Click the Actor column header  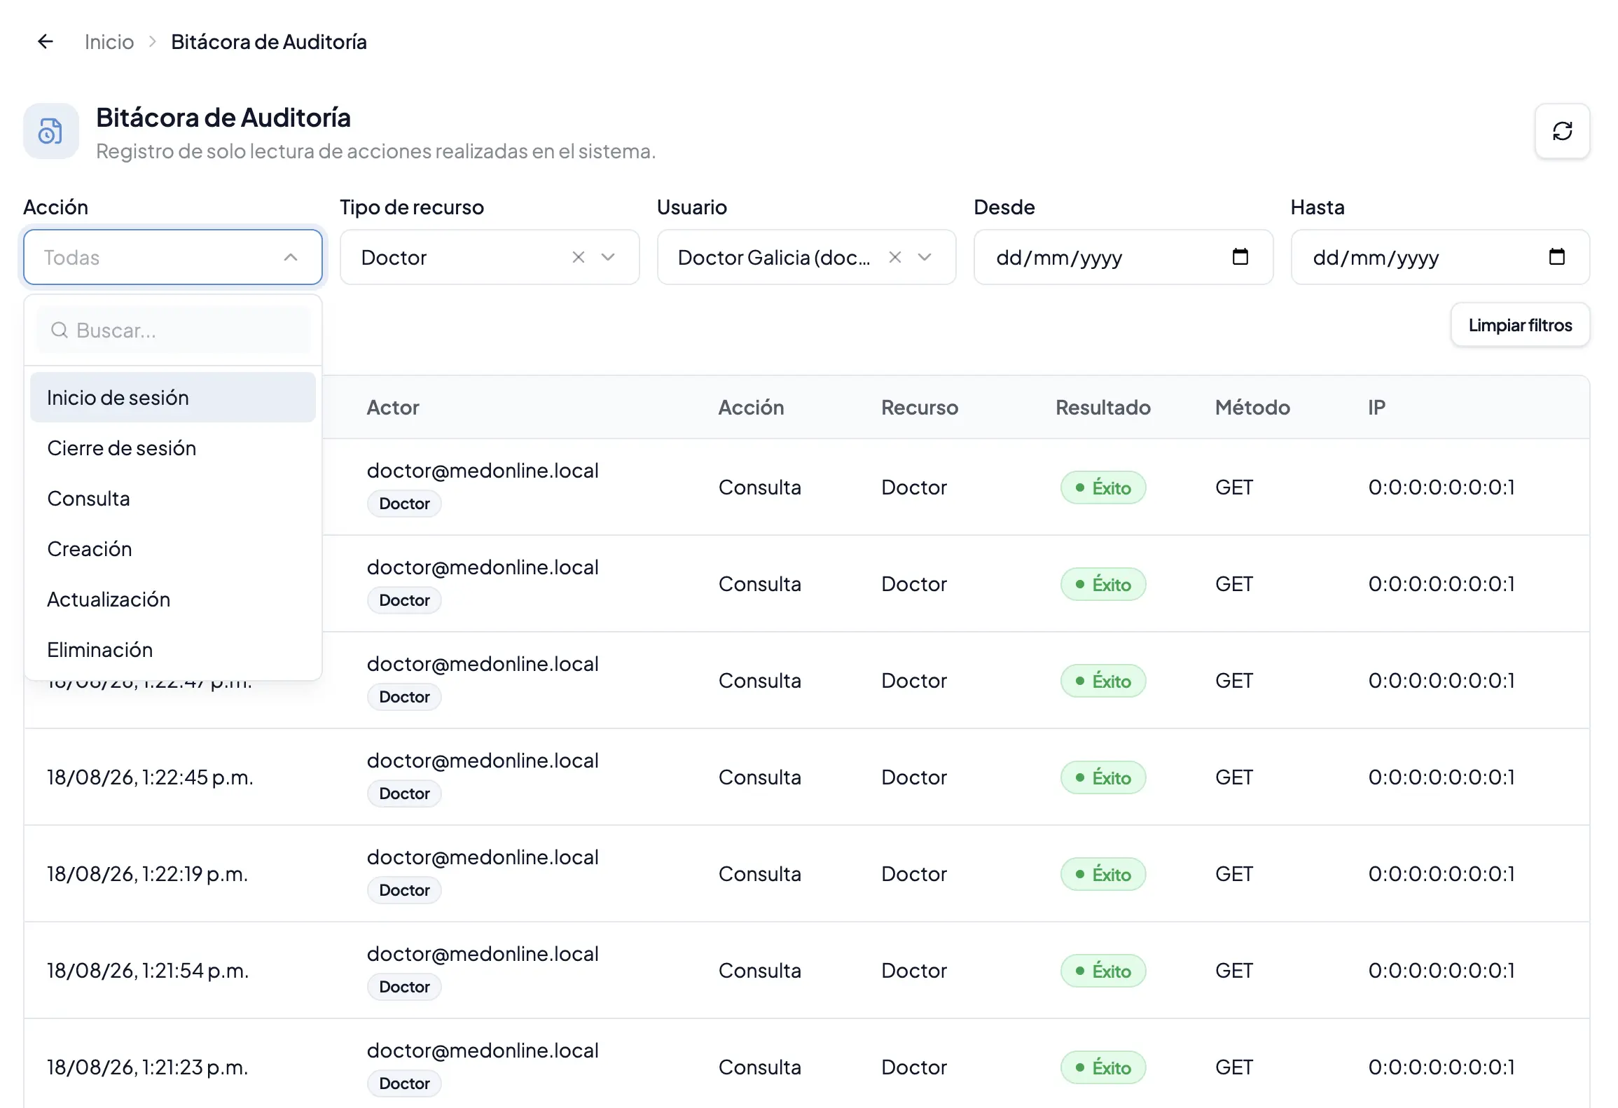coord(393,408)
